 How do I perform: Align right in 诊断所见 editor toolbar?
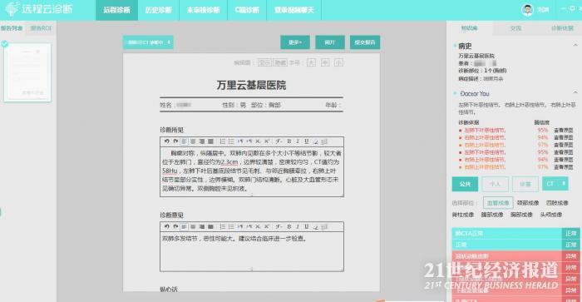click(x=202, y=141)
